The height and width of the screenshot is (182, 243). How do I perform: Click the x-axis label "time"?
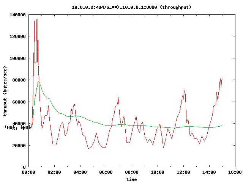131,179
